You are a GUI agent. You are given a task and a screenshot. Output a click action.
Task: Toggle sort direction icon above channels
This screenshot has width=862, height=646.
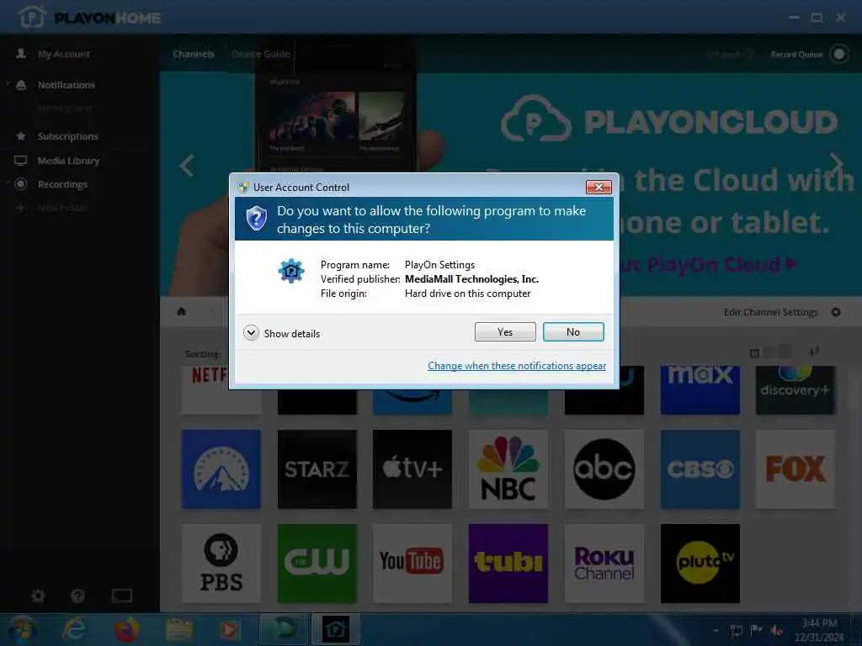tap(814, 352)
